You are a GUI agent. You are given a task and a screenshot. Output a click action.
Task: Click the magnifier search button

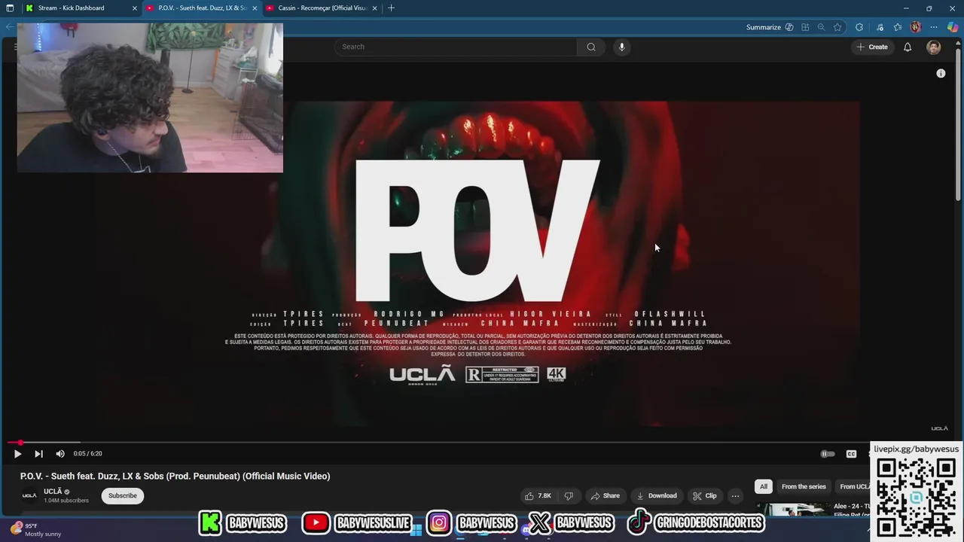point(591,47)
